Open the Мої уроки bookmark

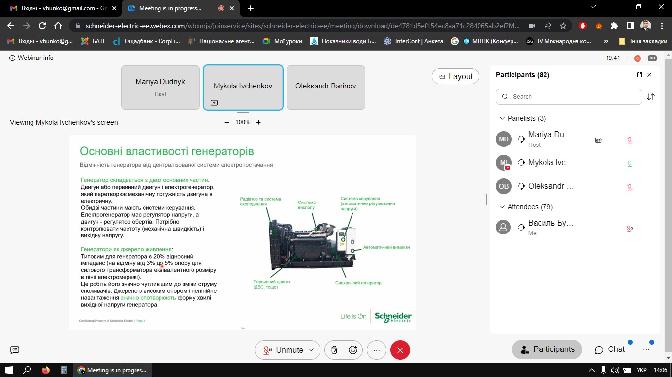pos(283,41)
